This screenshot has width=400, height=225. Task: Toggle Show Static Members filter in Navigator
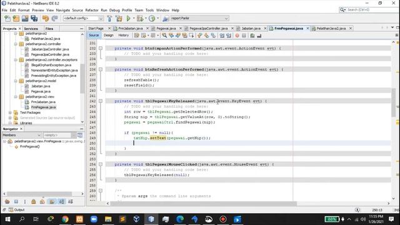25,201
